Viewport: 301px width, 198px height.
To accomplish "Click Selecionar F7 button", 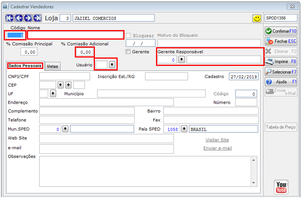I will tap(281, 72).
